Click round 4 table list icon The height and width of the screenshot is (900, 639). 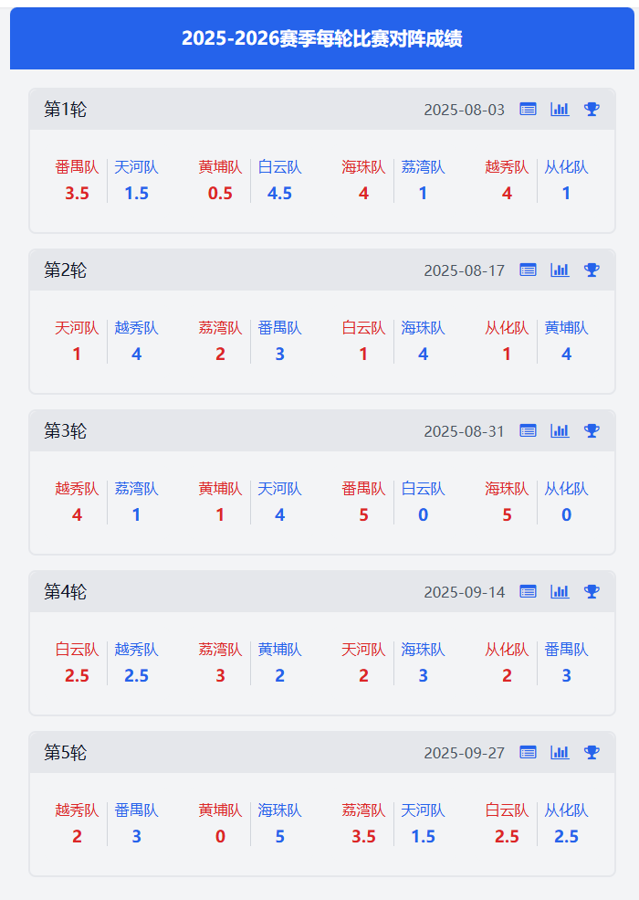(528, 592)
